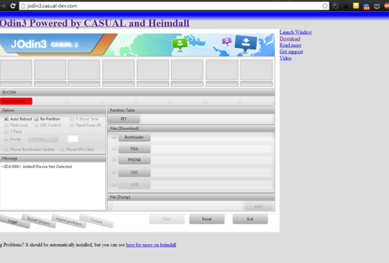Image resolution: width=389 pixels, height=263 pixels.
Task: Open the Pocket extension icon
Action: click(377, 6)
